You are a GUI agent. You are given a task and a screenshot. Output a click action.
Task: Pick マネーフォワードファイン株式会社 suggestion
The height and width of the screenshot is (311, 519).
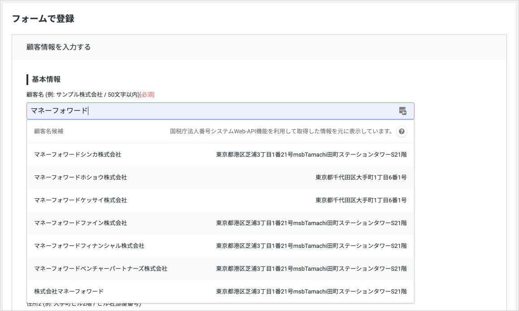click(x=220, y=223)
